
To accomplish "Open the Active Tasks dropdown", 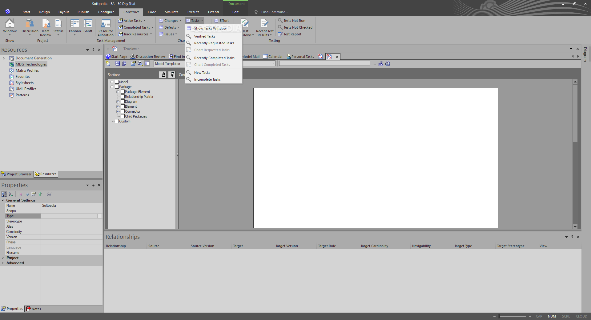I will (132, 21).
